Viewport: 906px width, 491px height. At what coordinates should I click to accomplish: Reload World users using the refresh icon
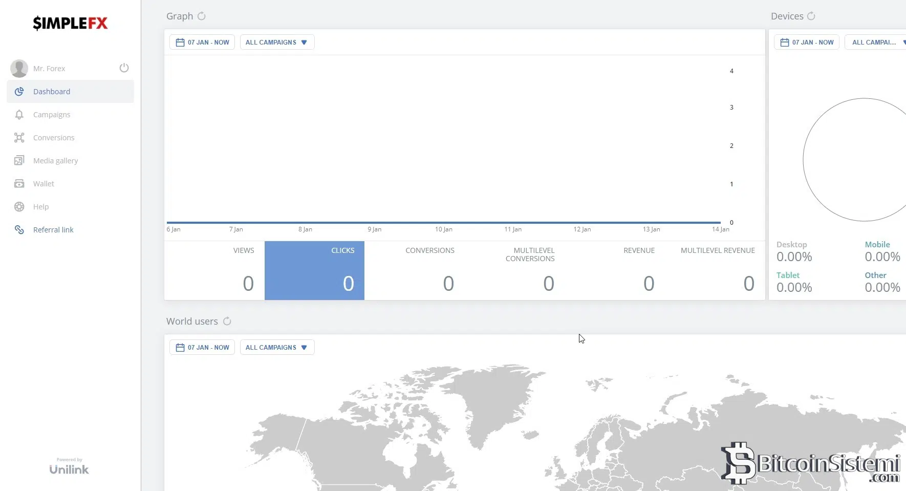pyautogui.click(x=227, y=322)
